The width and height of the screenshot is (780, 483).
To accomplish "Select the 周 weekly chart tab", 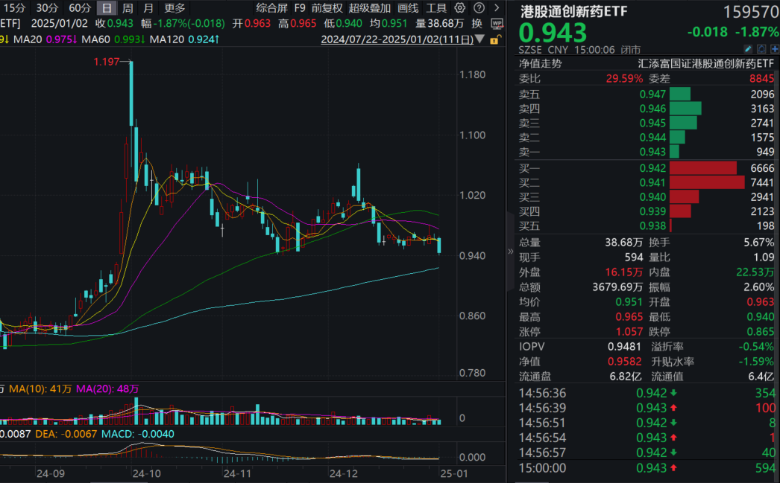I will [x=128, y=8].
